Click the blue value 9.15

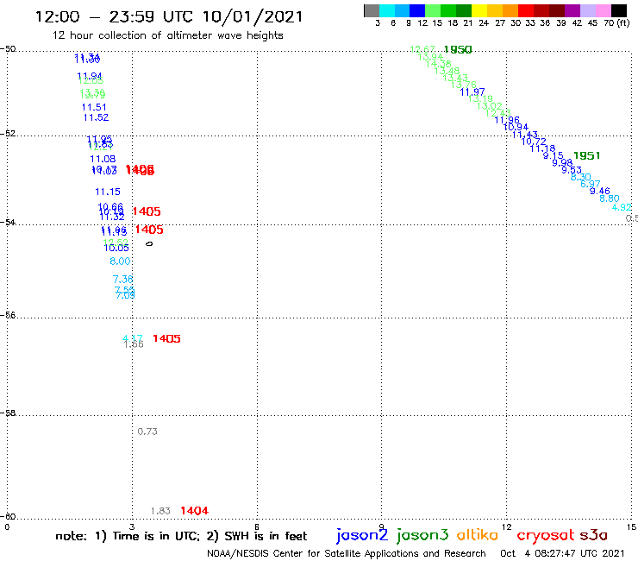pyautogui.click(x=554, y=155)
